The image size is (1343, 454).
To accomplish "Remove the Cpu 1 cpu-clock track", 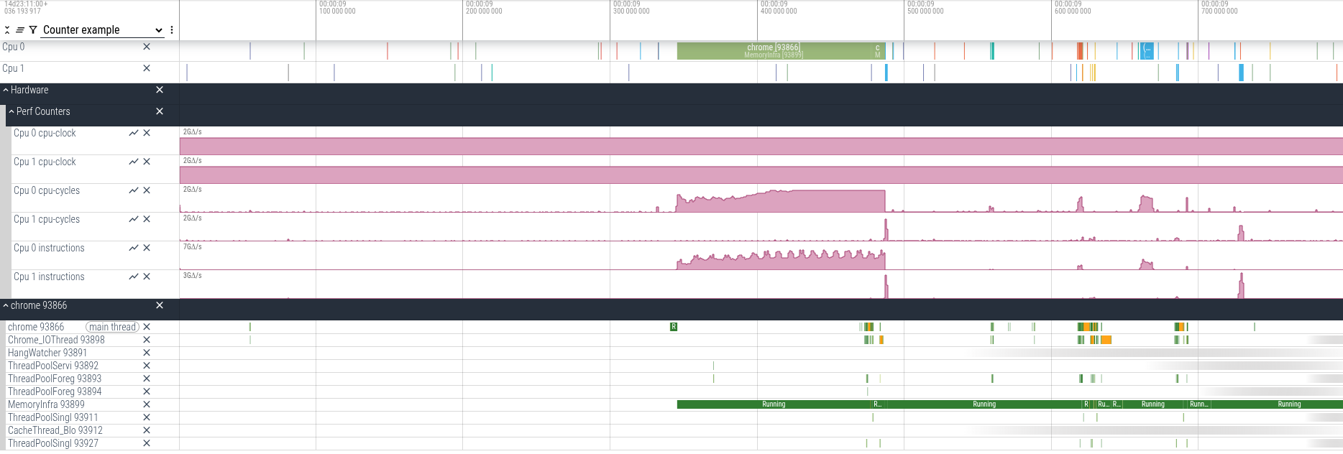I will [x=147, y=162].
